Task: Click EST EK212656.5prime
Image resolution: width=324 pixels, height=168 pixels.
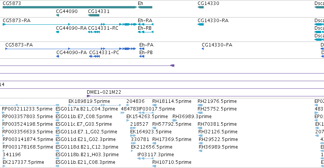Action: [x=152, y=147]
